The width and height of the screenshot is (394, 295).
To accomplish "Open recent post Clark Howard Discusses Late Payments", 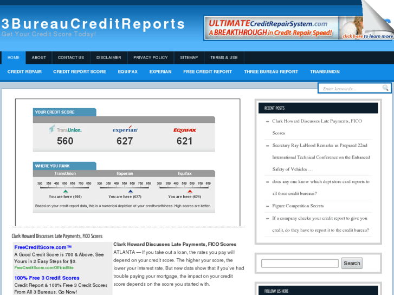I will 317,127.
